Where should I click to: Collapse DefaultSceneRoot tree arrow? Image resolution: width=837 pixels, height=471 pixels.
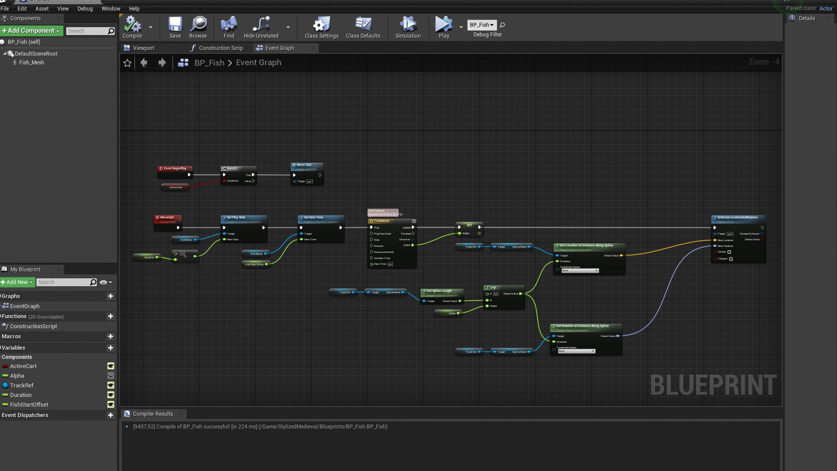5,54
